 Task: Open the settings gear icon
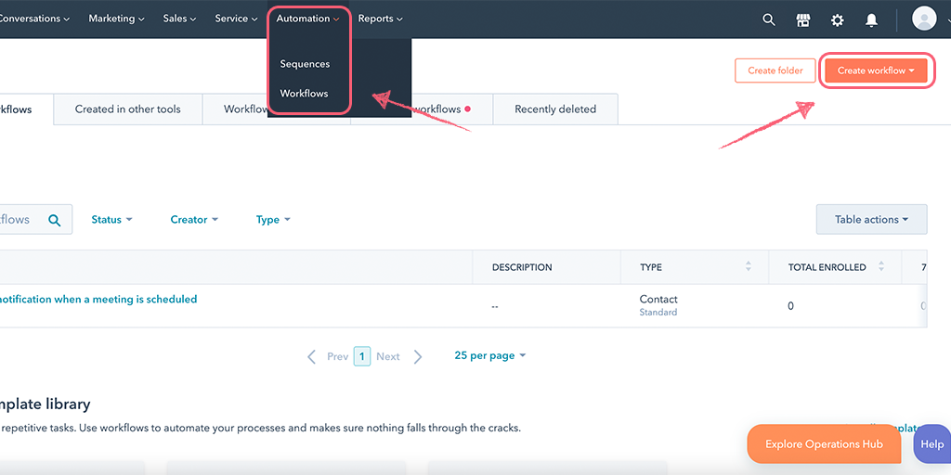click(x=837, y=19)
